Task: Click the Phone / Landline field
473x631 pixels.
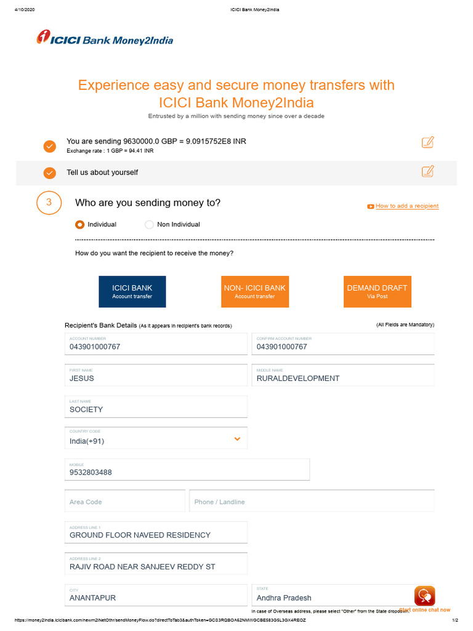Action: coord(312,500)
